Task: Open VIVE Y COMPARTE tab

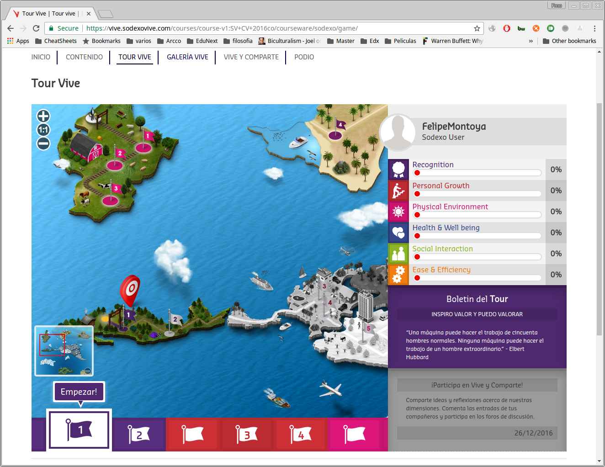Action: 251,57
